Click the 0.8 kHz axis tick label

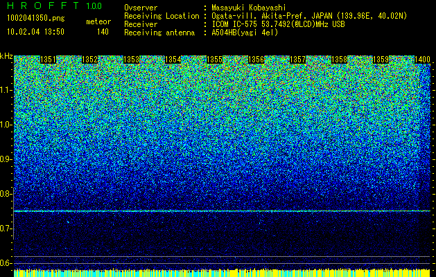coord(5,194)
